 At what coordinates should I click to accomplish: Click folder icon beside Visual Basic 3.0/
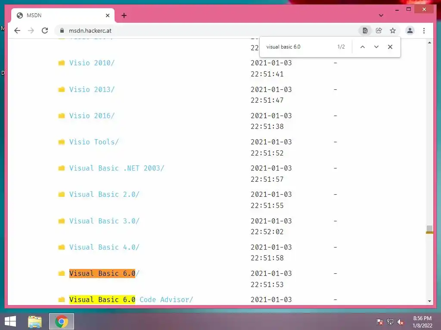point(61,221)
